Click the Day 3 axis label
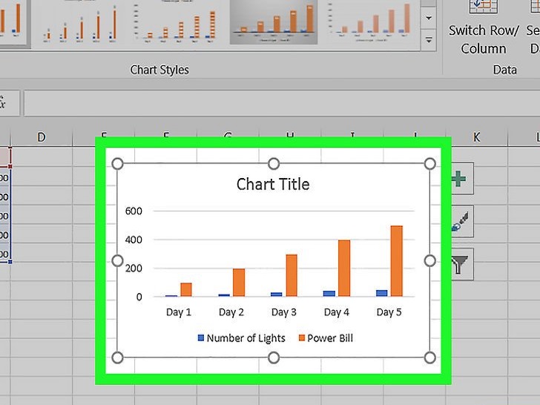Image resolution: width=540 pixels, height=405 pixels. [x=284, y=312]
